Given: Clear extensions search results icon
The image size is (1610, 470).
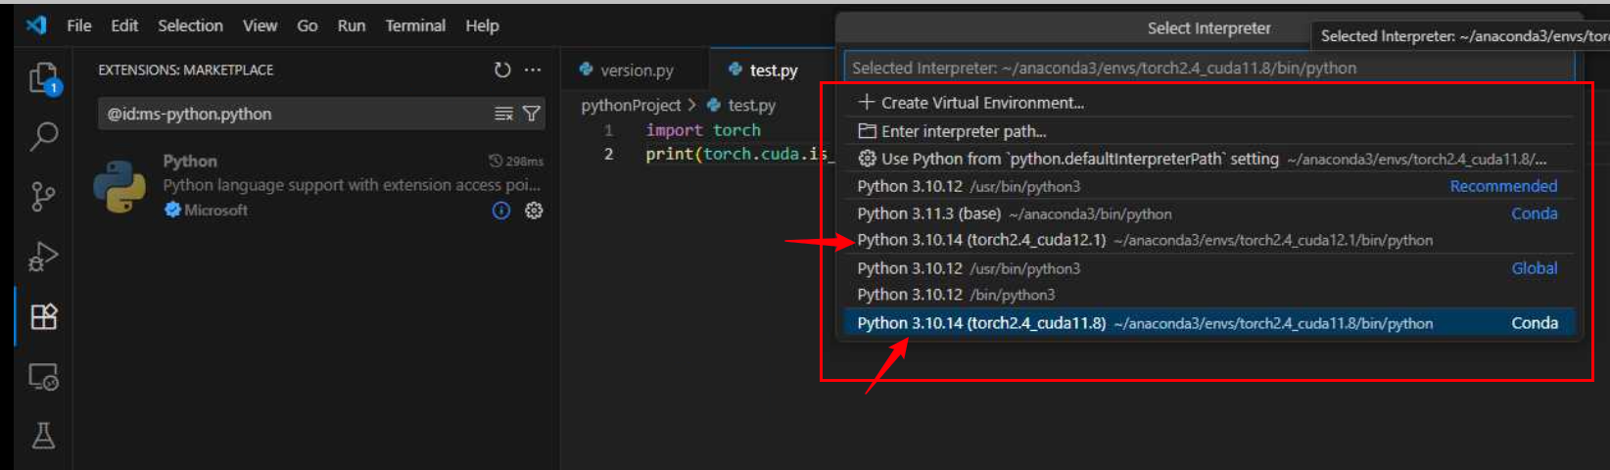Looking at the screenshot, I should [x=503, y=114].
